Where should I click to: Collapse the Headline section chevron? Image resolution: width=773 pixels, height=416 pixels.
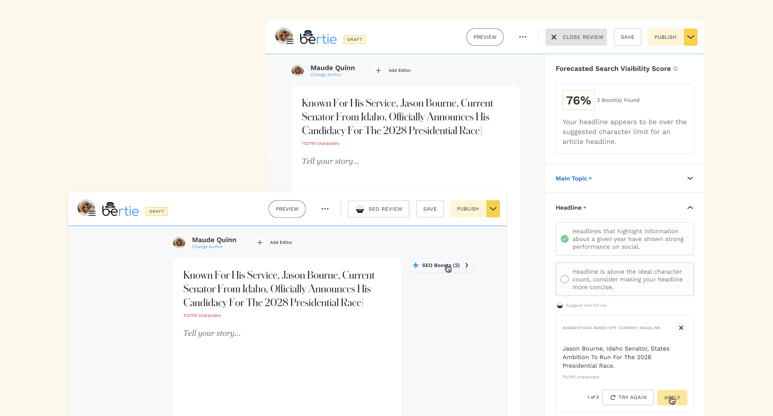(x=690, y=207)
